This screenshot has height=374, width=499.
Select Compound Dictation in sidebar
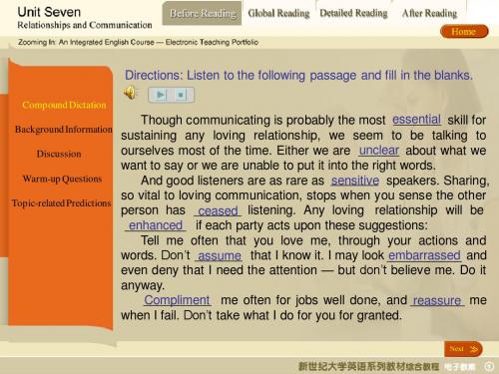click(x=64, y=105)
